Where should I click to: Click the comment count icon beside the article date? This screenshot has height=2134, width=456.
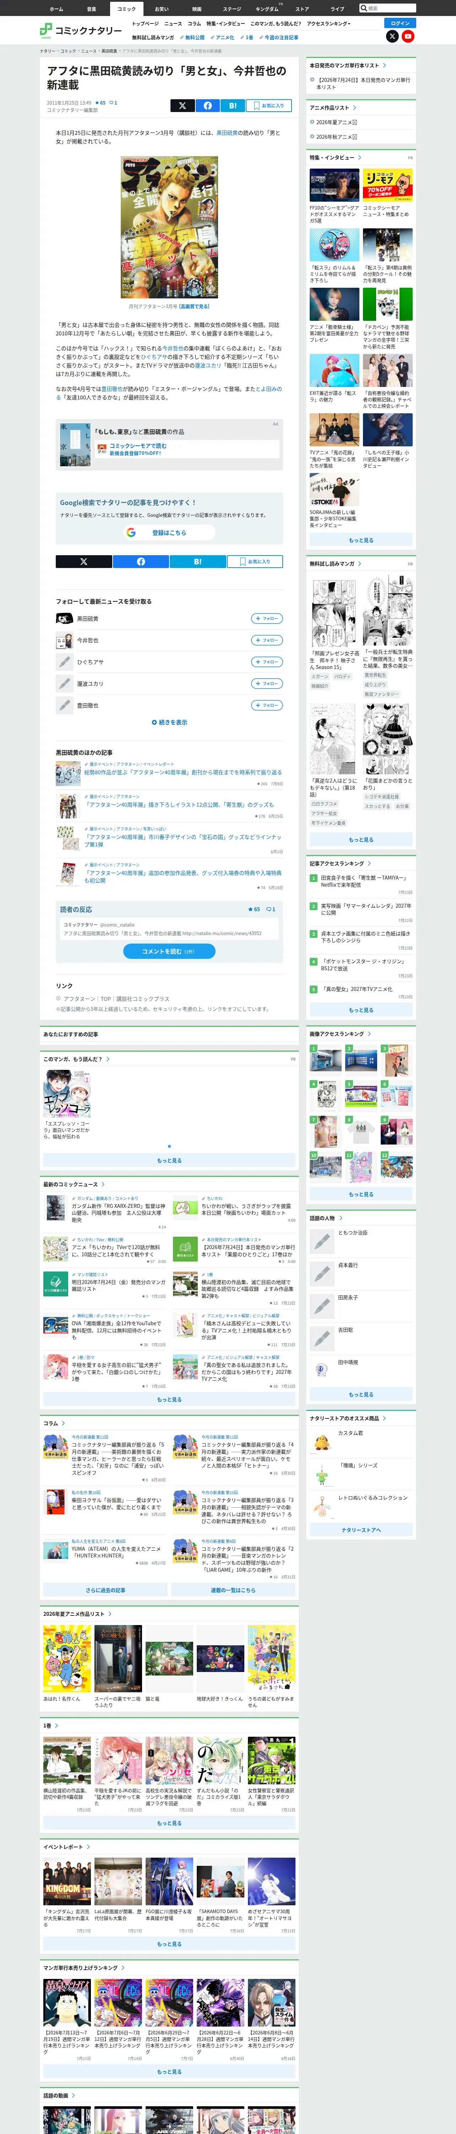(113, 103)
